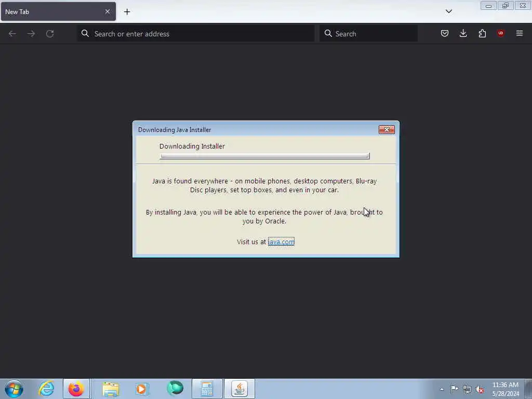
Task: Click the Firefox forward arrow
Action: [31, 34]
